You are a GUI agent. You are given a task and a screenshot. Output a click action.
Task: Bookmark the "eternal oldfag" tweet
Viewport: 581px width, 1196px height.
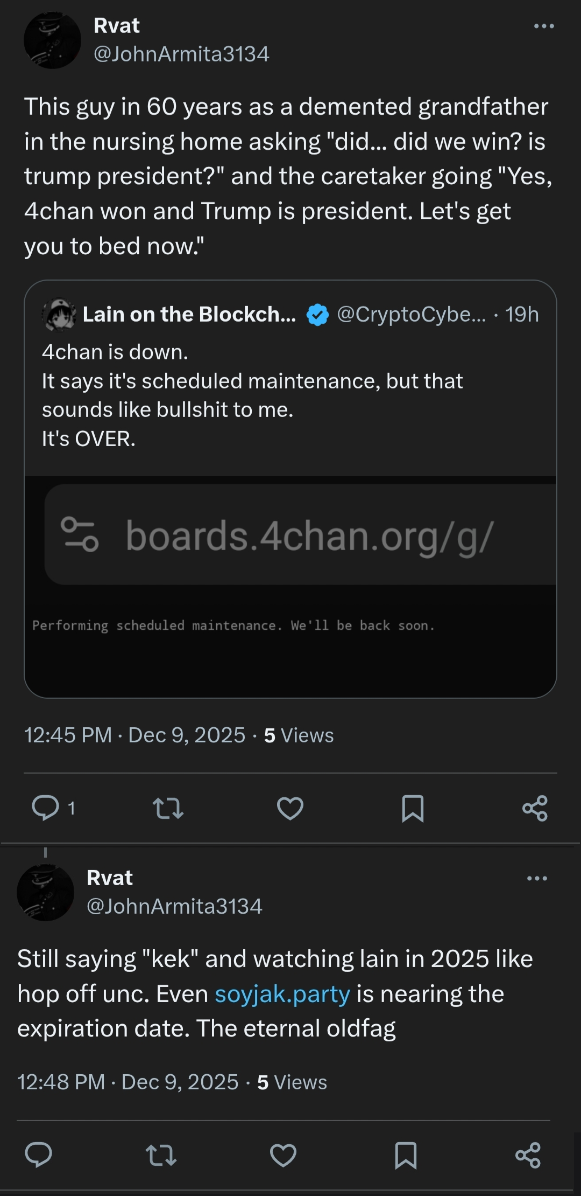pyautogui.click(x=406, y=1155)
